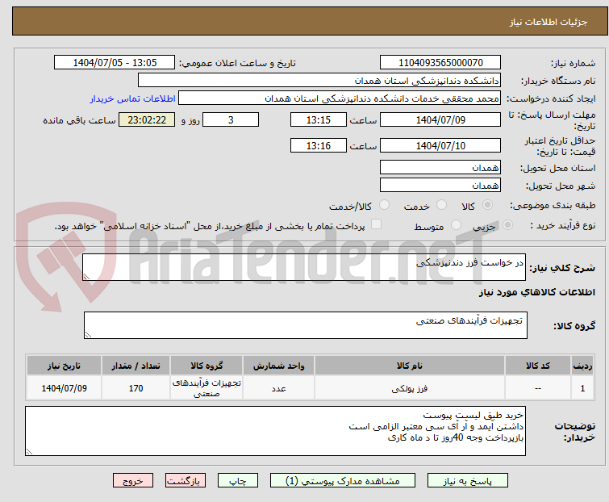Open مشاهده مدارک پیوستی (1) attachments
Screen dimensions: 609x502
pos(343,481)
